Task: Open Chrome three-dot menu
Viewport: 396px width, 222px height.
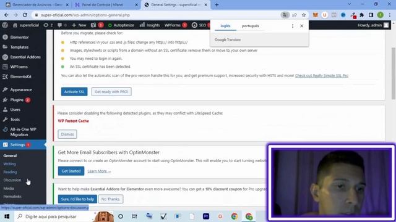Action: click(x=390, y=15)
